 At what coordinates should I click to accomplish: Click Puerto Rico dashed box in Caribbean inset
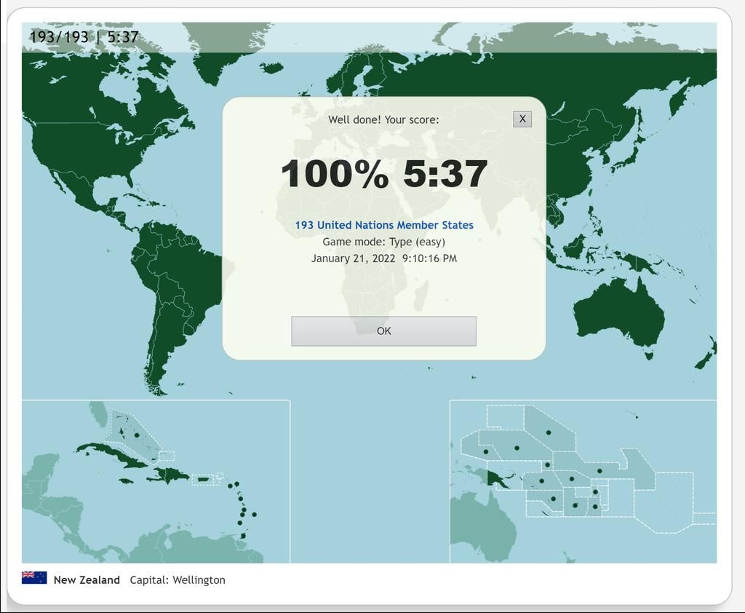[207, 479]
